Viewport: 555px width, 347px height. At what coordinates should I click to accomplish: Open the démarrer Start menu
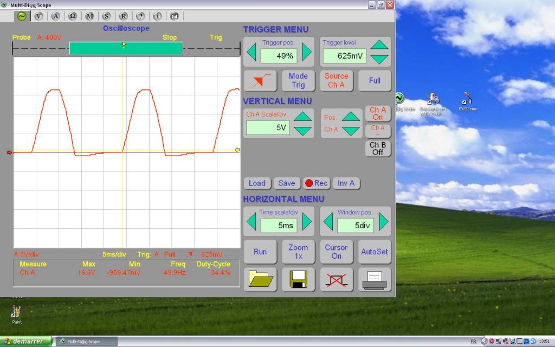pos(26,342)
